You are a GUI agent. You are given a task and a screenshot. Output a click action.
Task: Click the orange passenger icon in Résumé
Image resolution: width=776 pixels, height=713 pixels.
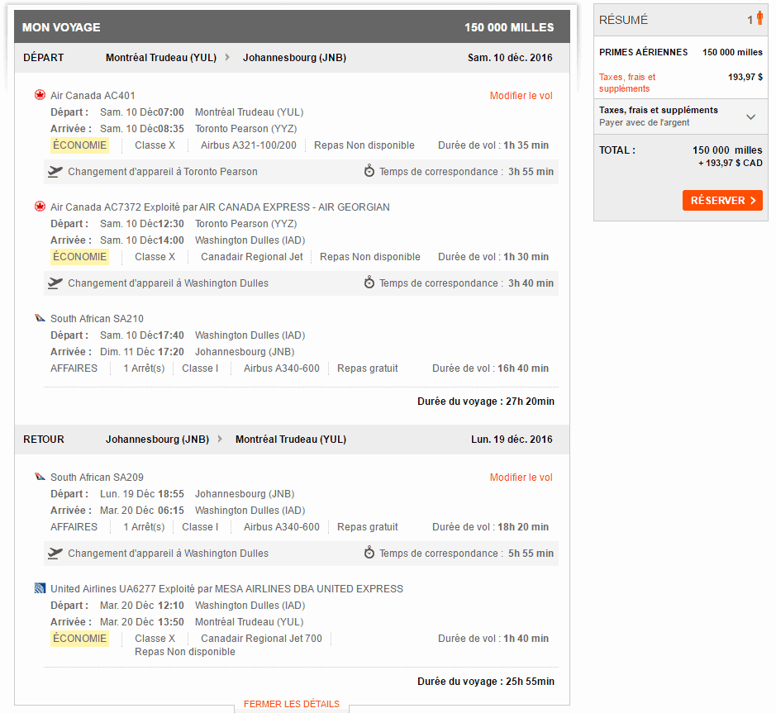(x=759, y=19)
